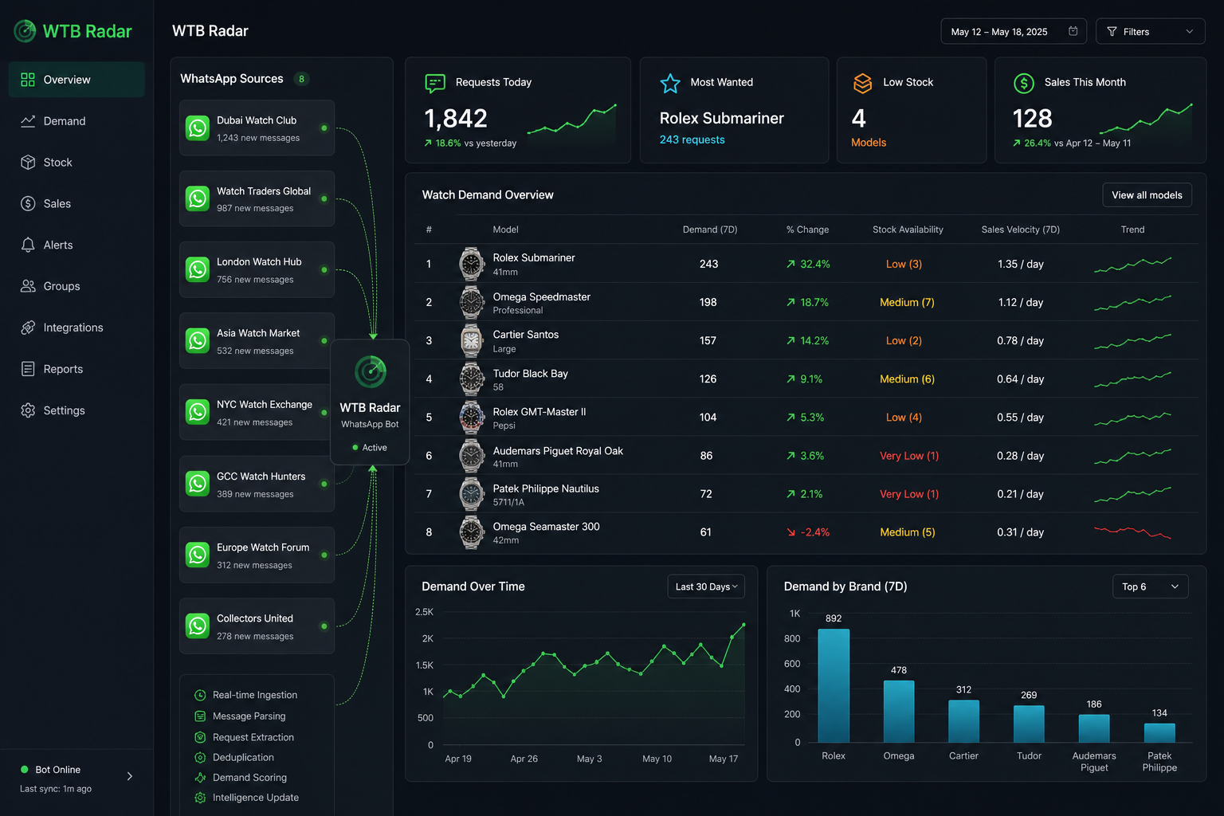
Task: Click the WhatsApp Sources count badge 8
Action: pyautogui.click(x=301, y=79)
